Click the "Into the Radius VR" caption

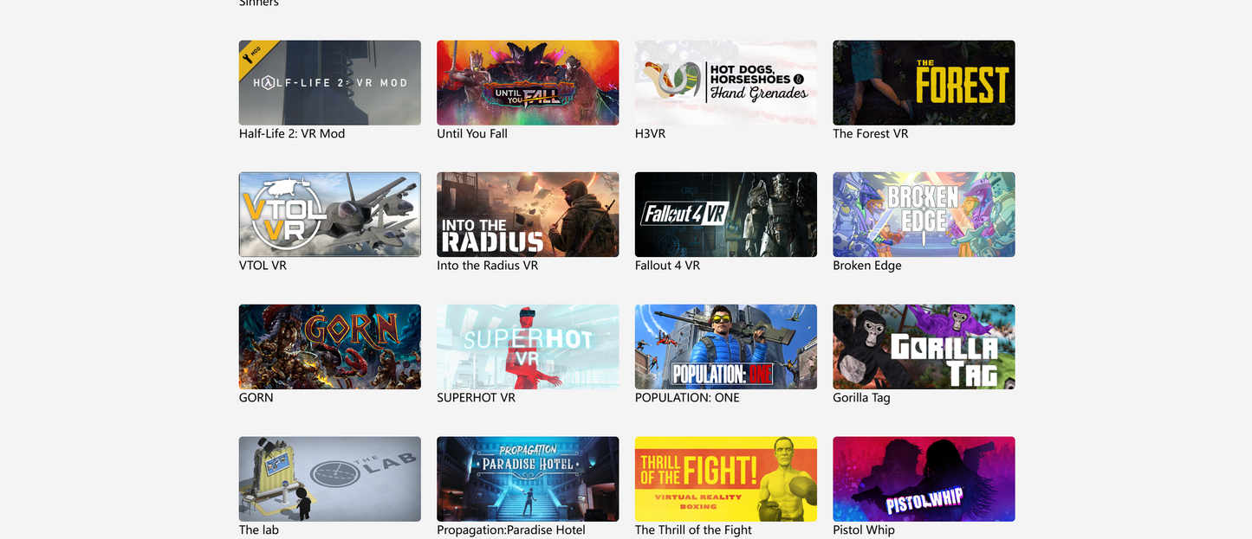(487, 266)
